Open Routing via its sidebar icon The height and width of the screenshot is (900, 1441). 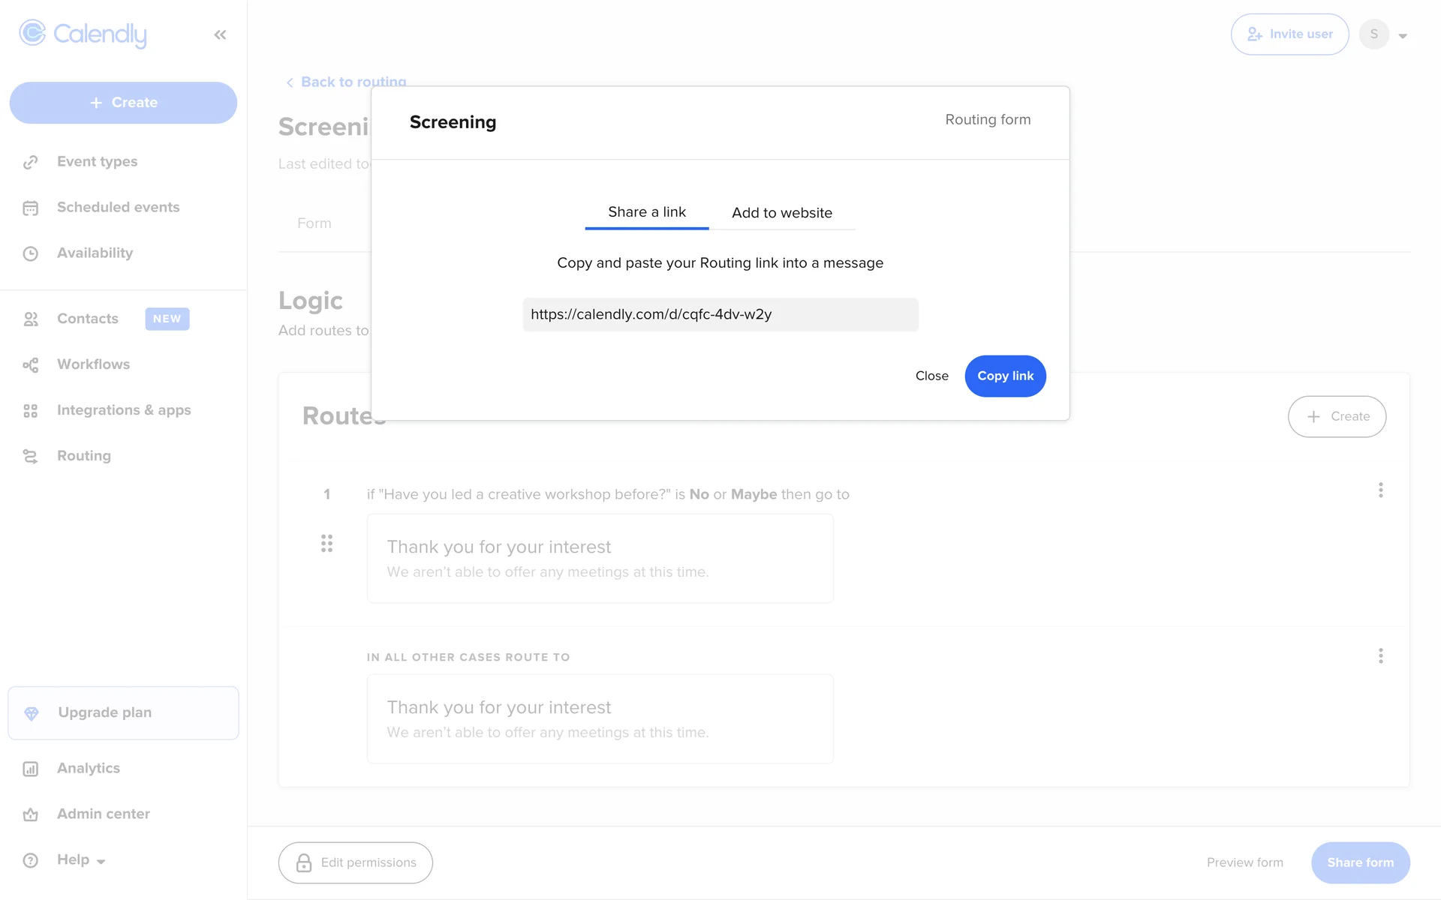coord(30,456)
